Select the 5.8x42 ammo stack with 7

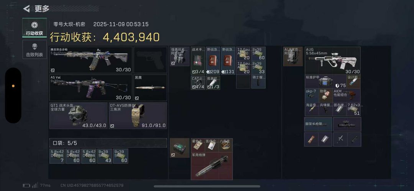click(x=57, y=156)
